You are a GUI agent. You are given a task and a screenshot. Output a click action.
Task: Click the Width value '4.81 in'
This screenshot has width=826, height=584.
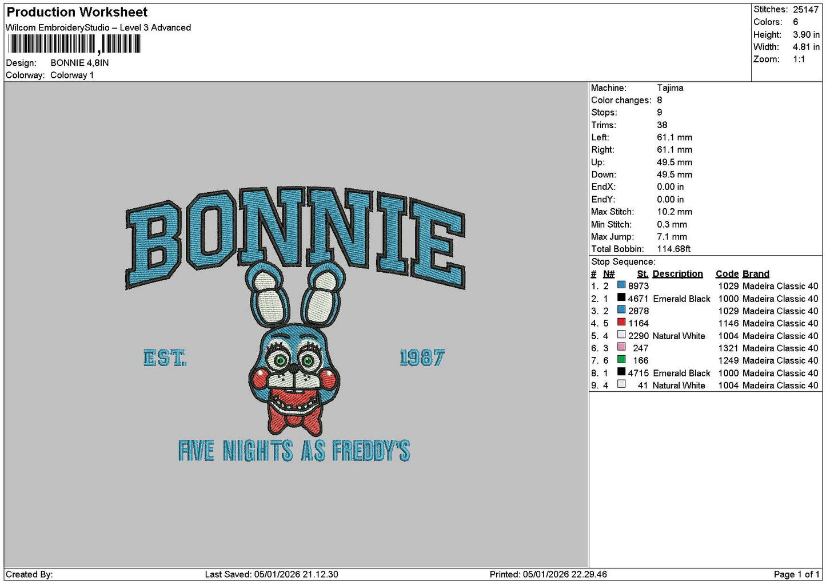[806, 47]
